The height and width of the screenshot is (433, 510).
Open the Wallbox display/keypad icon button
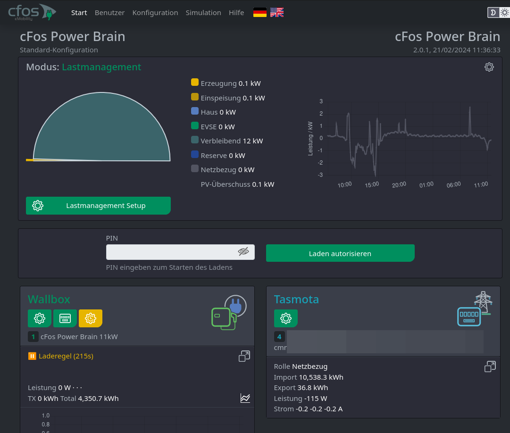pos(65,318)
